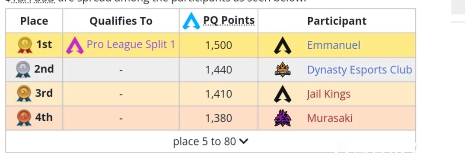Click the black Apex logo beside Jail Kings
465x161 pixels.
click(x=282, y=94)
